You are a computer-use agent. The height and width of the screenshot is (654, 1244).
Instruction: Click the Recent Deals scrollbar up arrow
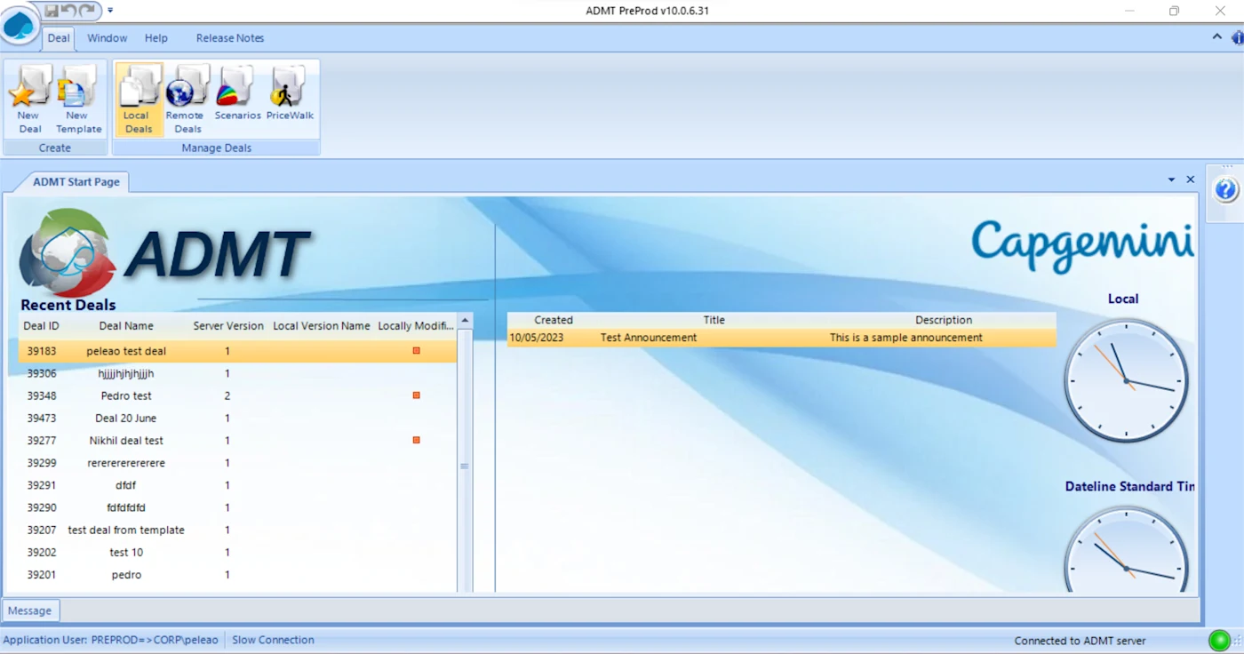coord(465,320)
